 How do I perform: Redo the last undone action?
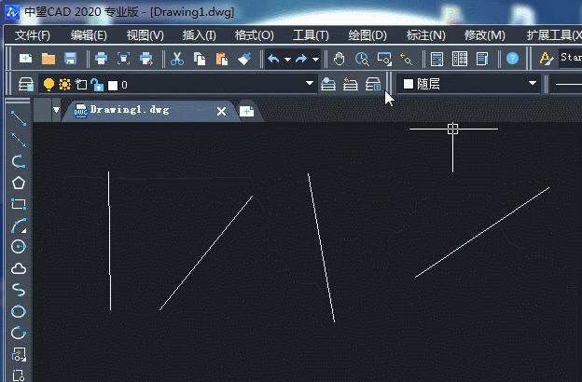[x=301, y=59]
